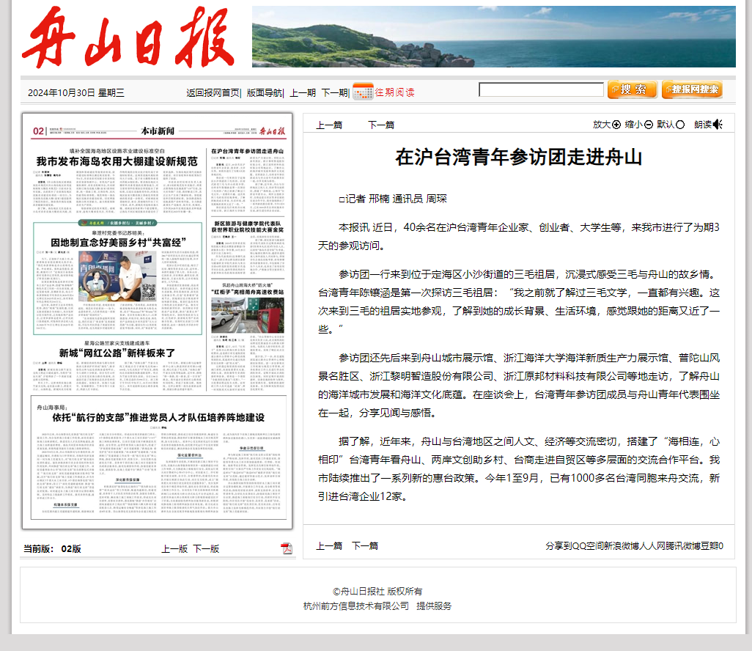Click 当前版: 02版 label

coord(52,549)
